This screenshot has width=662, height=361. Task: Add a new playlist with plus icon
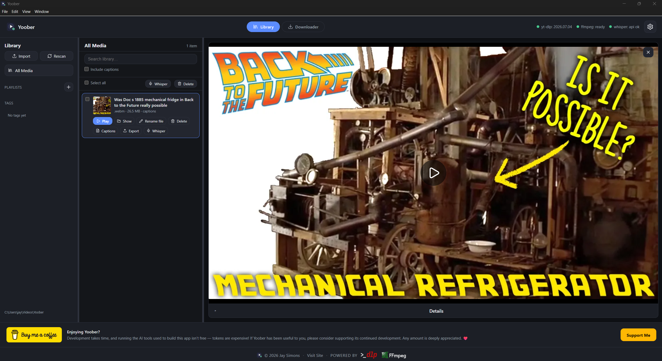pos(69,87)
